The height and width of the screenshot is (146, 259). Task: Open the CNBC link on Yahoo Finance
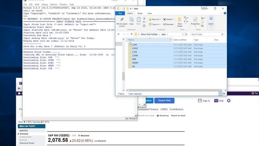[164, 109]
